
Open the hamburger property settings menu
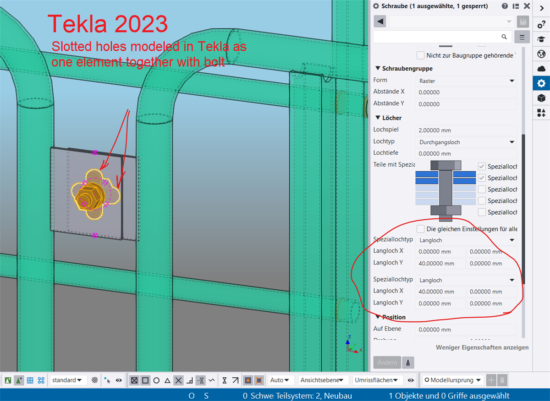pos(522,37)
